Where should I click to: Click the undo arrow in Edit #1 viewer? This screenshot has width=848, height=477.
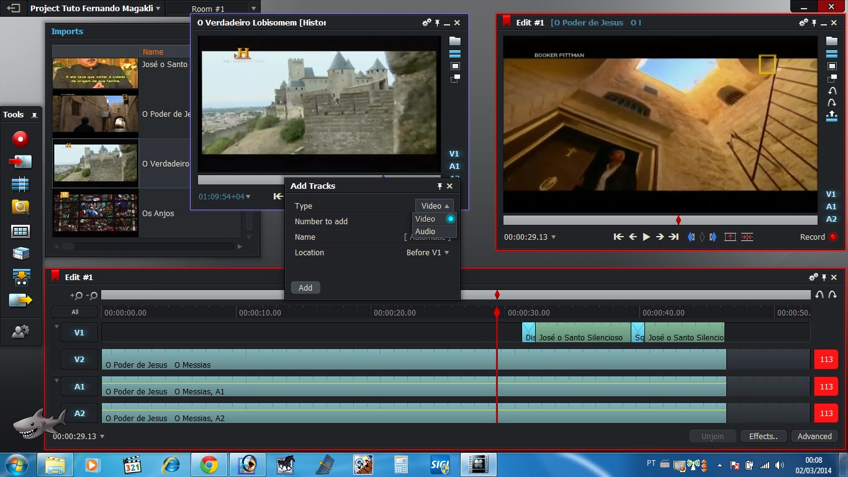(832, 91)
